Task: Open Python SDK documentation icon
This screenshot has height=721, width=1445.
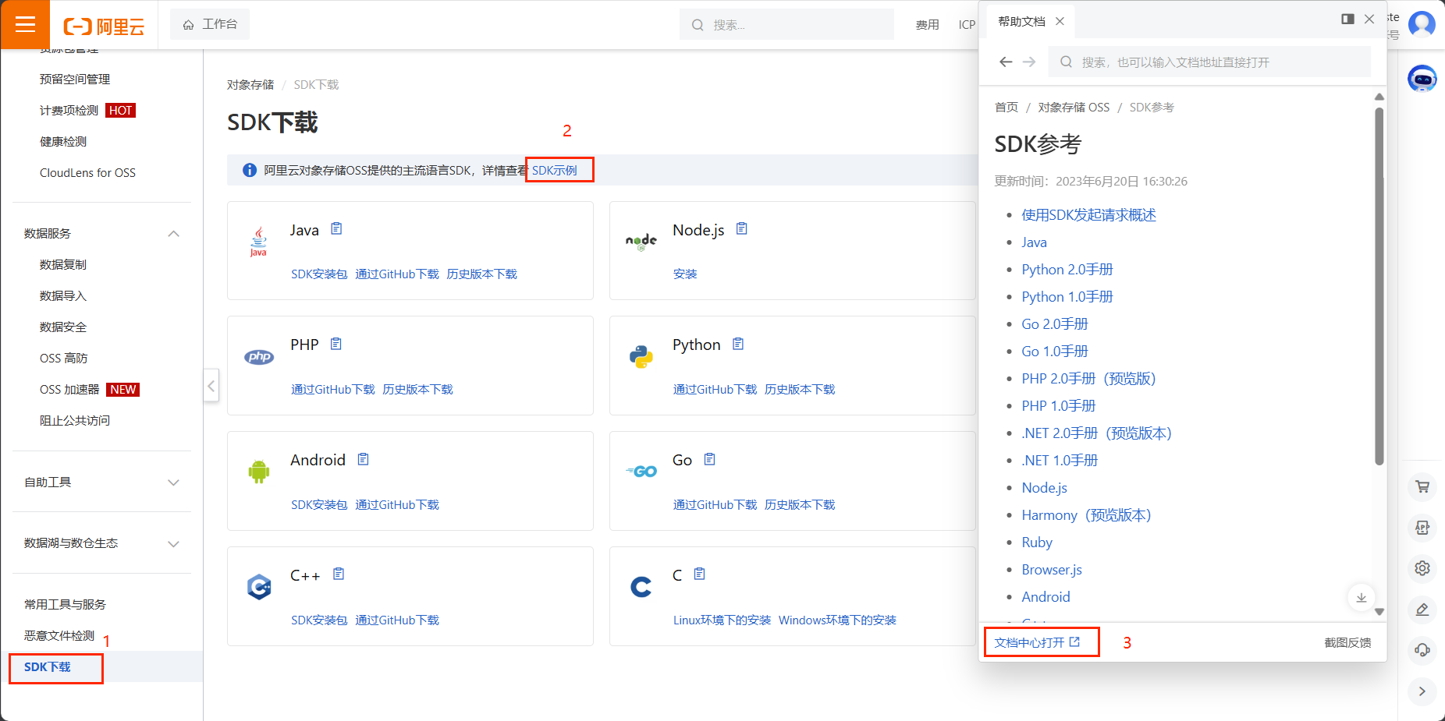Action: point(738,344)
